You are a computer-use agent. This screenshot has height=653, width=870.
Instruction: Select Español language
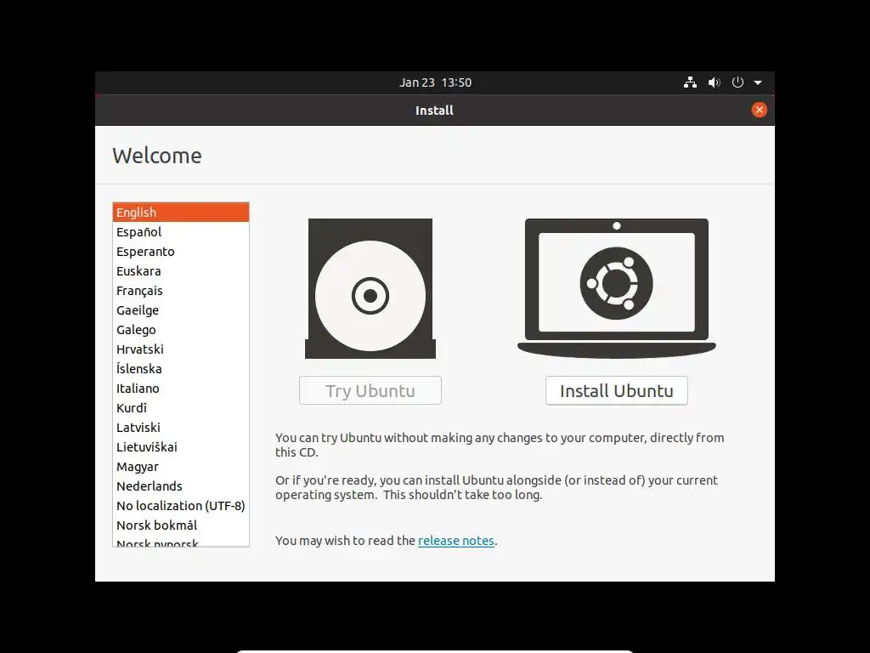point(181,231)
